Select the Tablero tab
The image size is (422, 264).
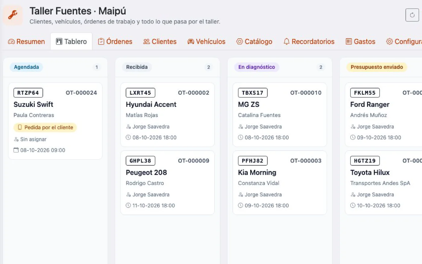click(71, 41)
